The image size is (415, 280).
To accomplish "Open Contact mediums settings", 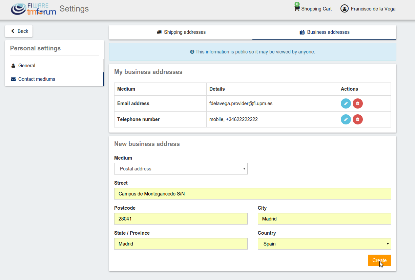I will (x=54, y=79).
